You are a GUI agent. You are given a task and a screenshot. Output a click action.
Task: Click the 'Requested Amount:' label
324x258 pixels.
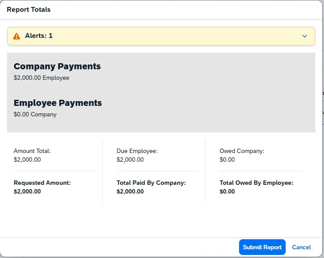coord(42,183)
